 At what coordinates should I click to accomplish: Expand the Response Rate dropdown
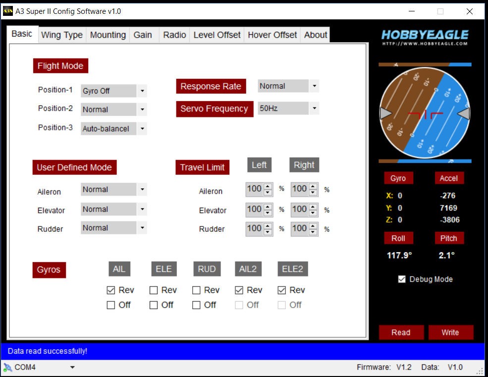tap(314, 86)
